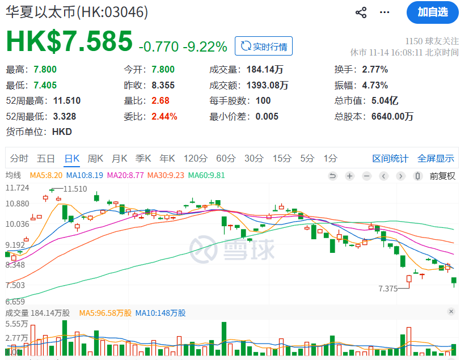The image size is (473, 360).
Task: Click the 总股本 value 6640.00万
Action: (x=392, y=116)
